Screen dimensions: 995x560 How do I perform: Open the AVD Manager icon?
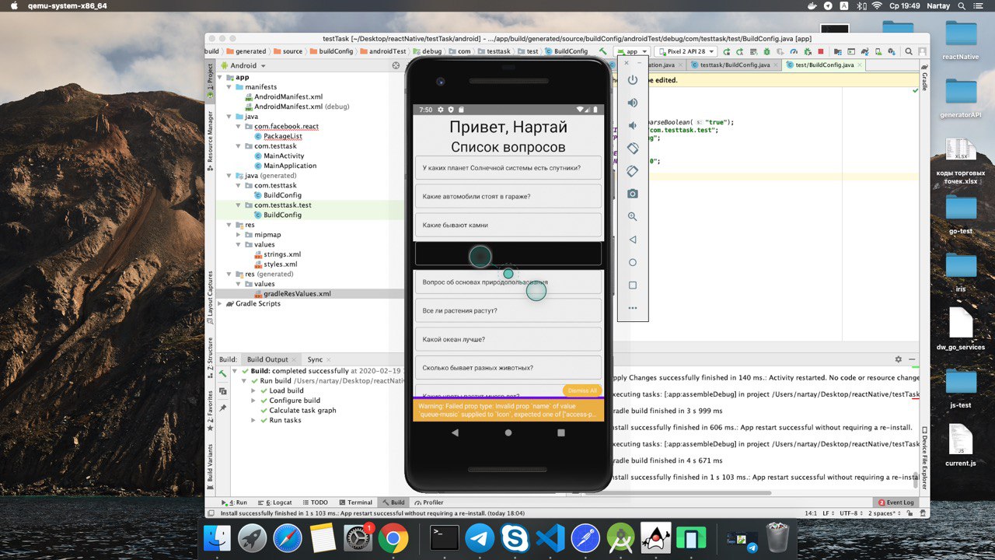(878, 51)
